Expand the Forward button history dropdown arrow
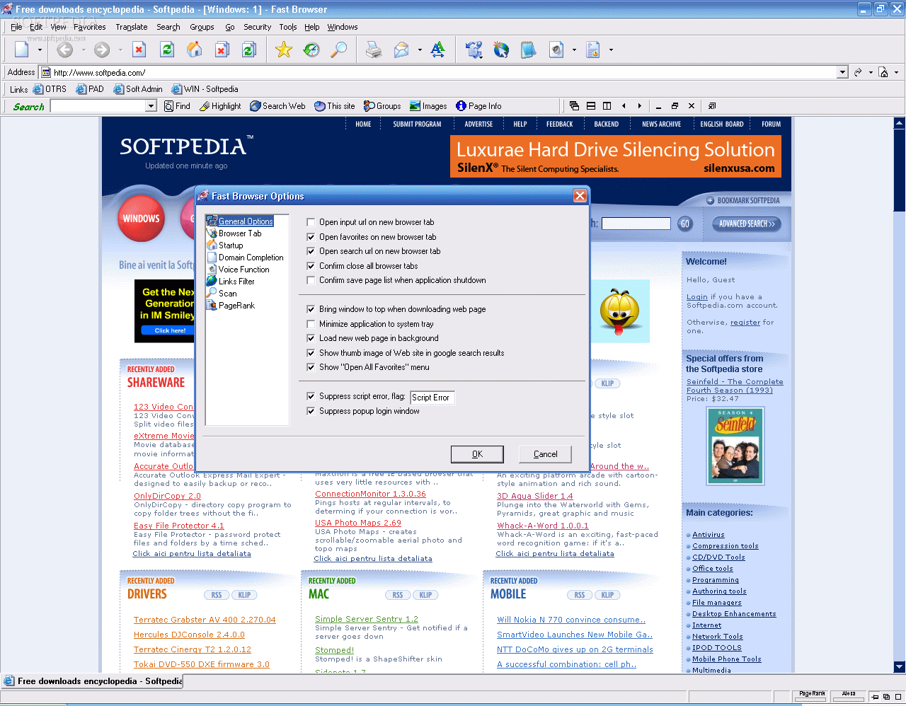 (x=120, y=50)
